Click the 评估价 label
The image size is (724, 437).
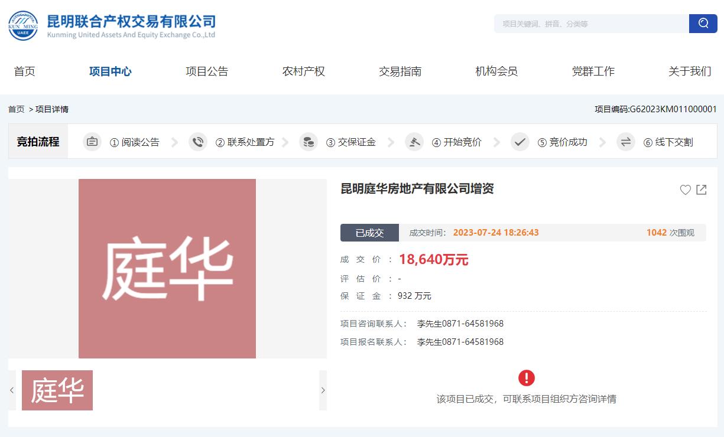(x=361, y=279)
